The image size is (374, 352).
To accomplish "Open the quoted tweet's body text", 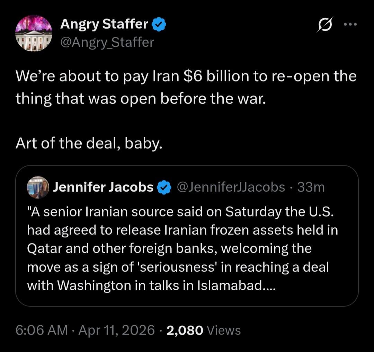I will (182, 249).
